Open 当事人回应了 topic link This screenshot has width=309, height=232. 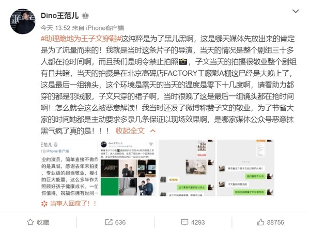coord(73,204)
